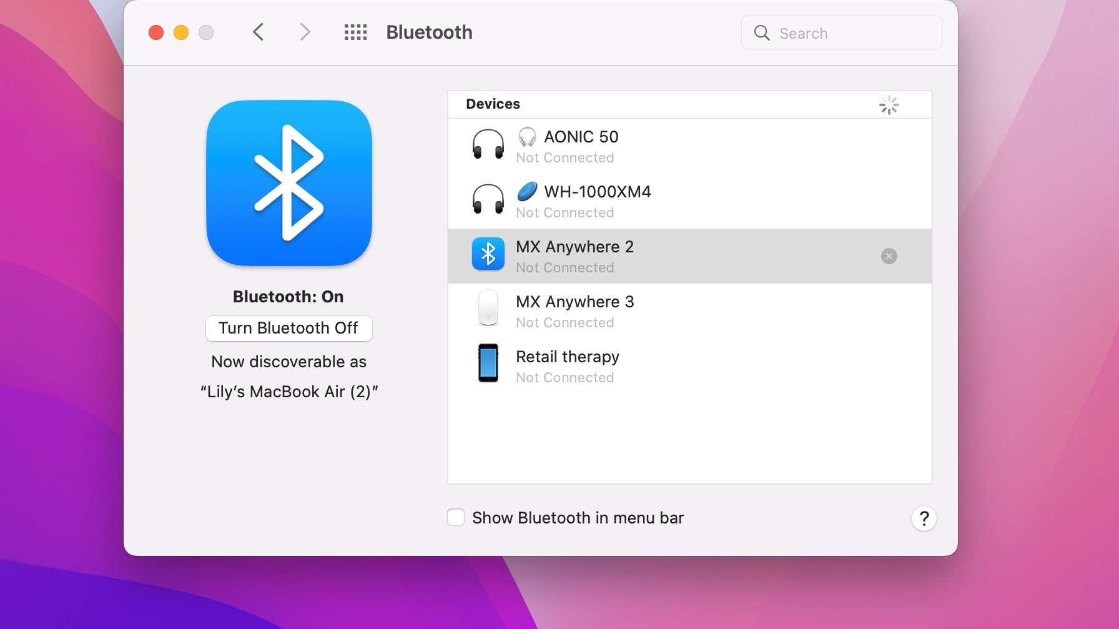Select the AONIC 50 device name
This screenshot has width=1119, height=629.
point(581,137)
